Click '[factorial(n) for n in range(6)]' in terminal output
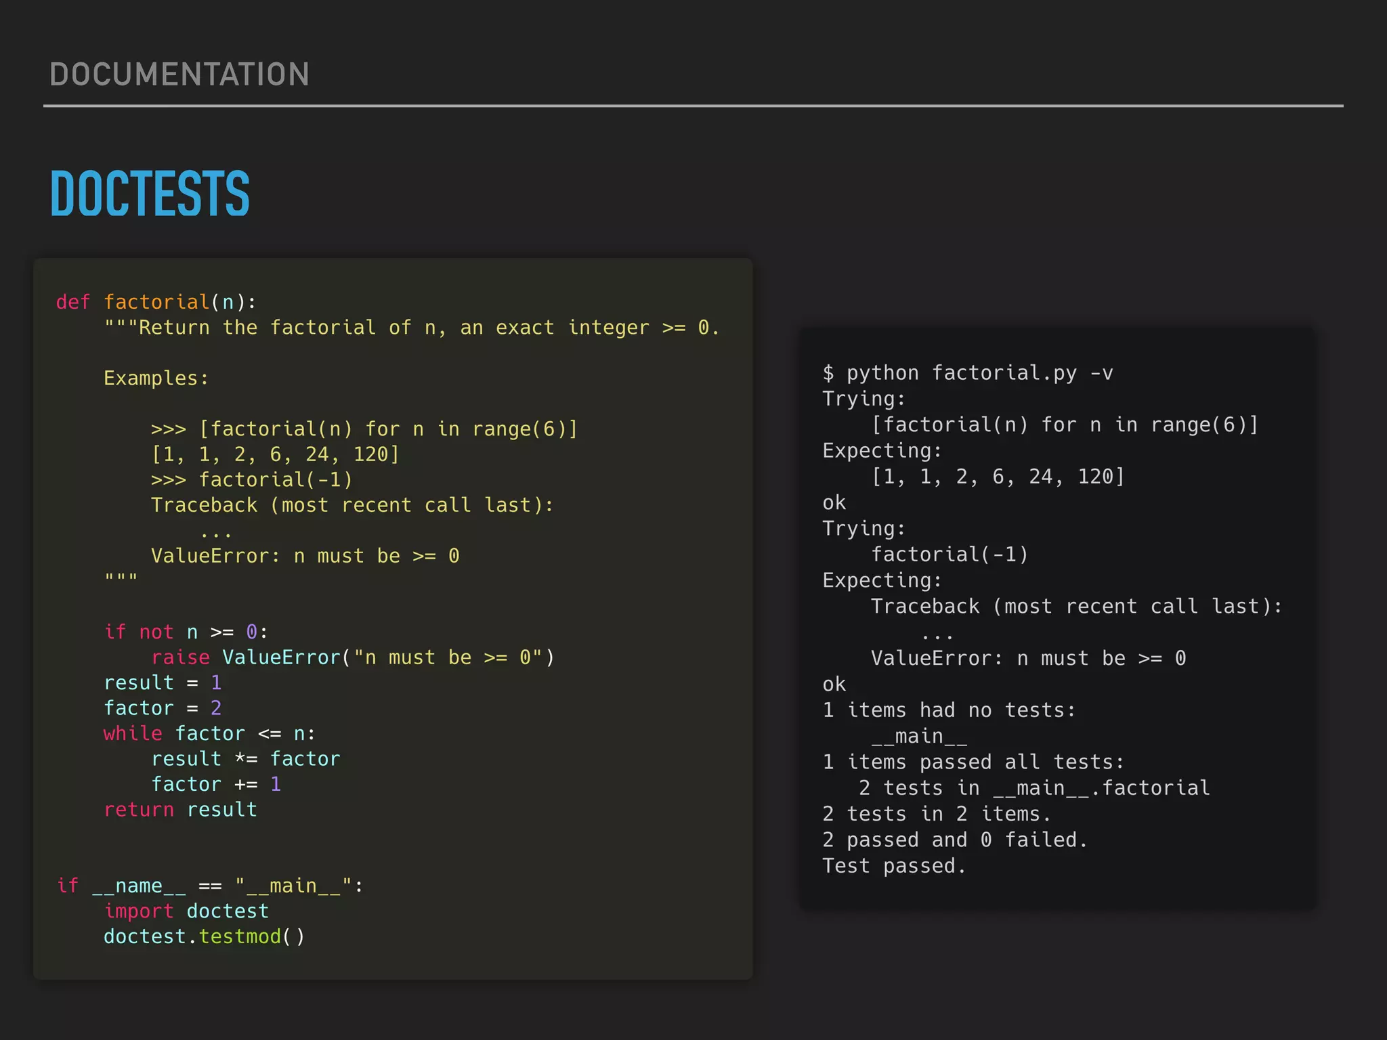The image size is (1387, 1040). 1065,425
